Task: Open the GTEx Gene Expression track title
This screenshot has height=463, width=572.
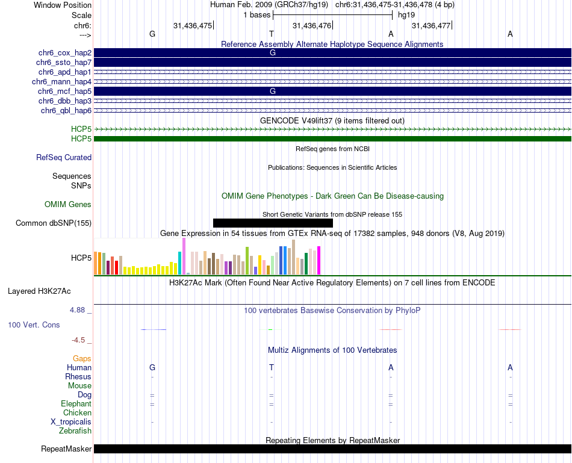Action: click(332, 234)
